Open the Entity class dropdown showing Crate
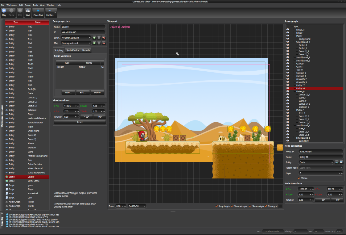The height and width of the screenshot is (235, 346). coord(316,162)
